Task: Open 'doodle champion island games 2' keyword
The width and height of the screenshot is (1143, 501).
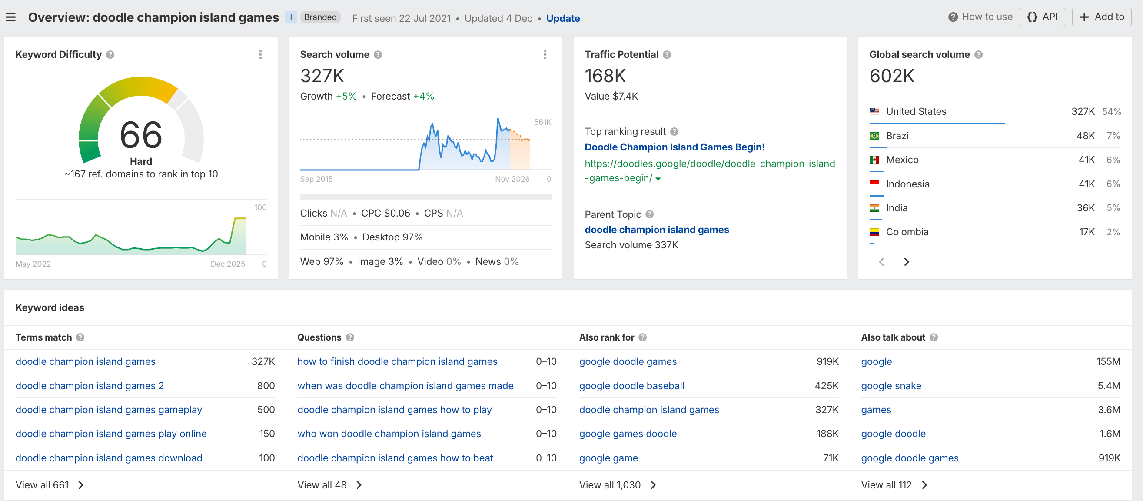Action: pos(90,386)
